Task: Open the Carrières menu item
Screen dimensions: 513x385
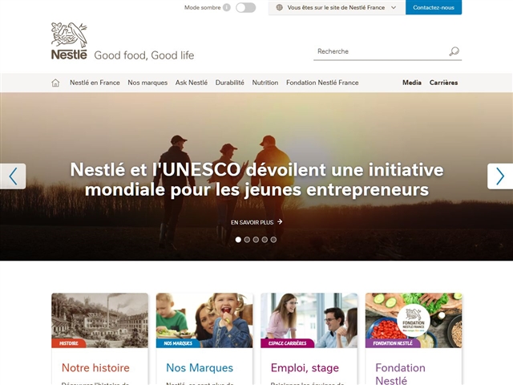Action: (443, 83)
